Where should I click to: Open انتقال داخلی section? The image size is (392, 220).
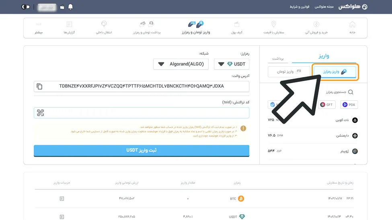click(x=104, y=27)
